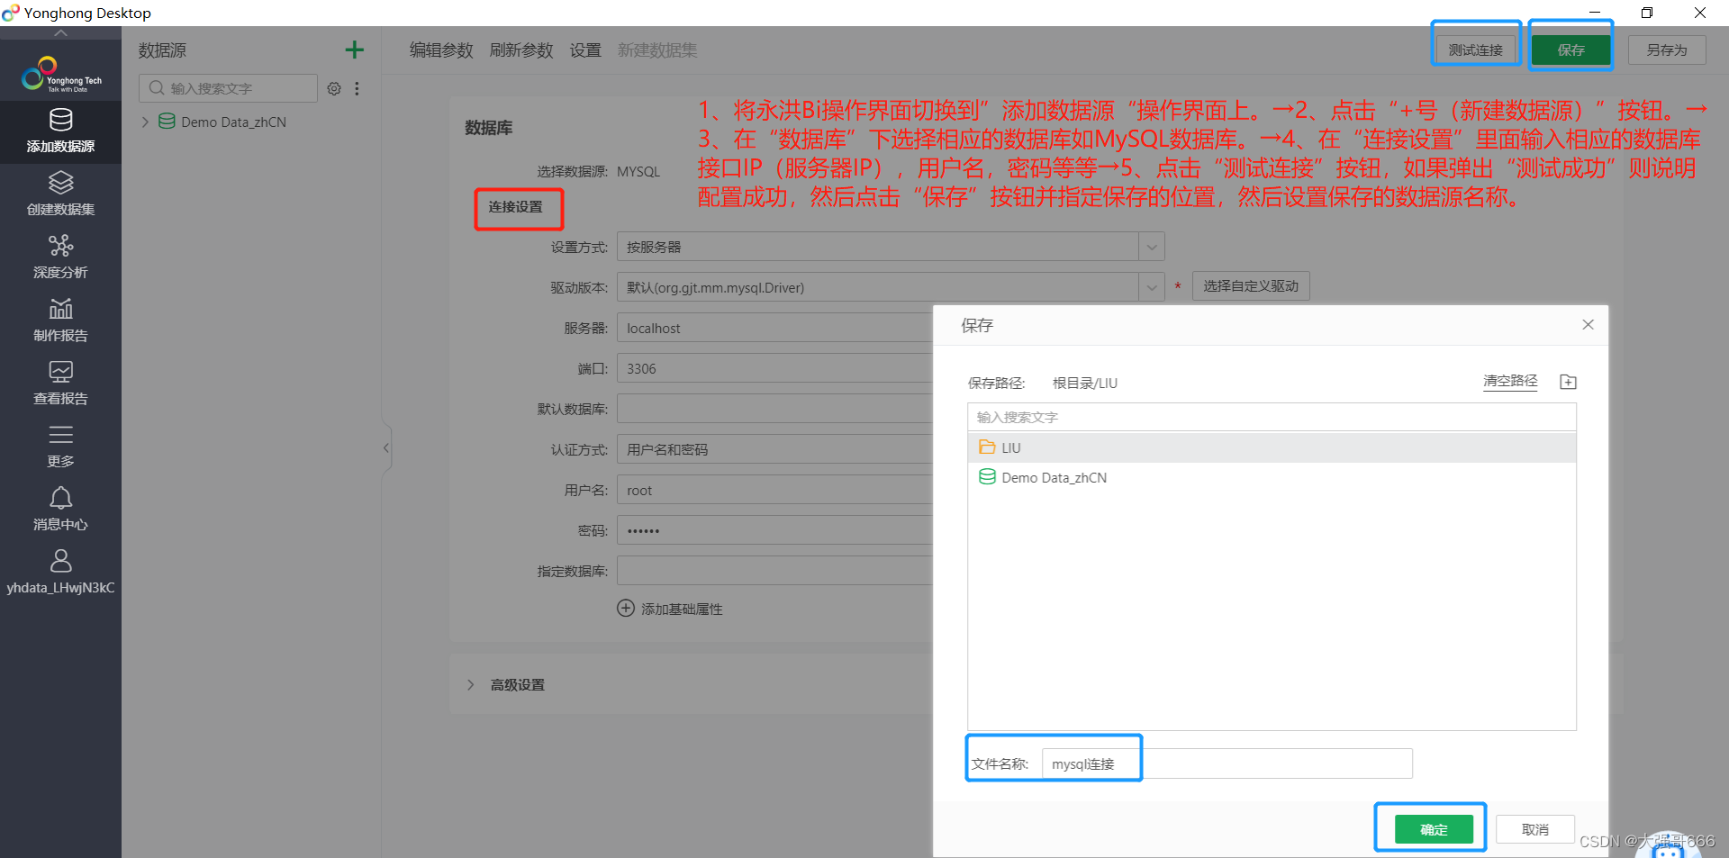Image resolution: width=1729 pixels, height=858 pixels.
Task: Open the 认证方式 combo box
Action: [774, 449]
